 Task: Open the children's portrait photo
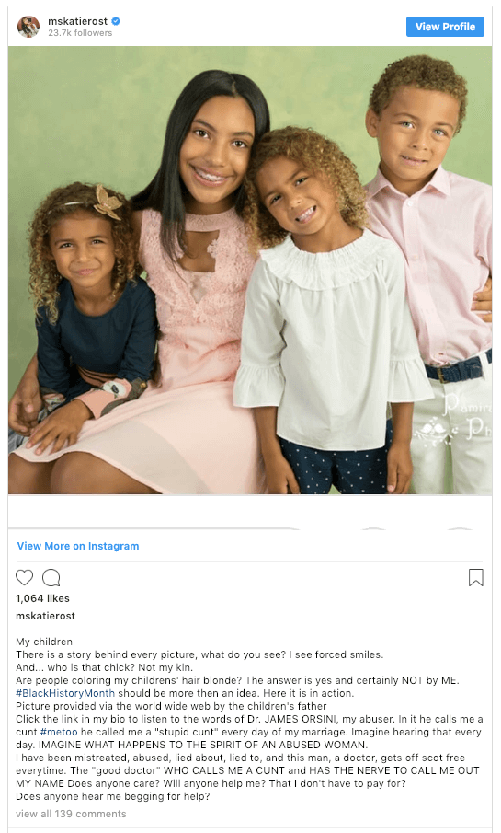click(x=250, y=271)
